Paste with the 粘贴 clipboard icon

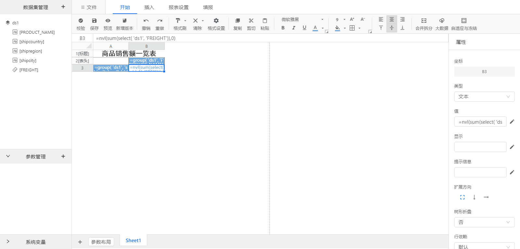265,20
